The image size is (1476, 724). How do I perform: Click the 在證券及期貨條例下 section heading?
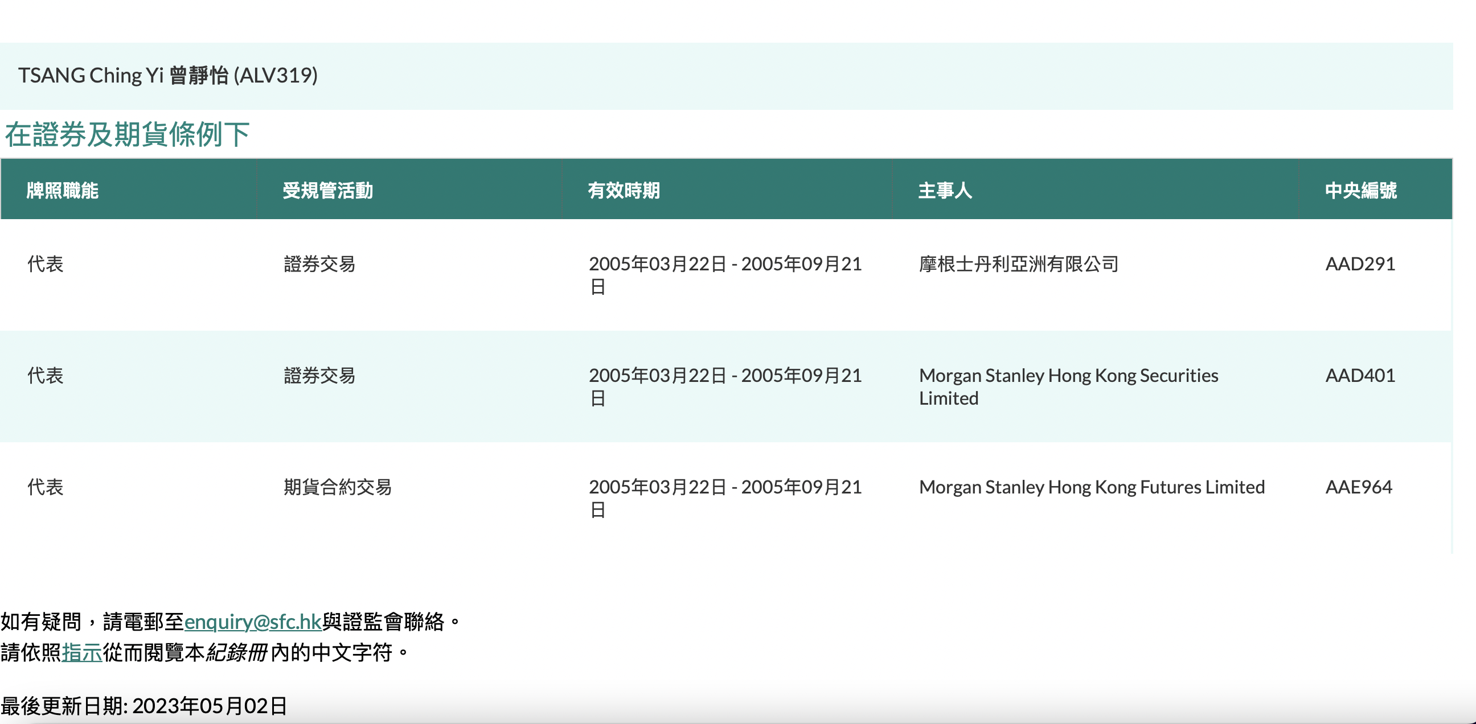(127, 134)
